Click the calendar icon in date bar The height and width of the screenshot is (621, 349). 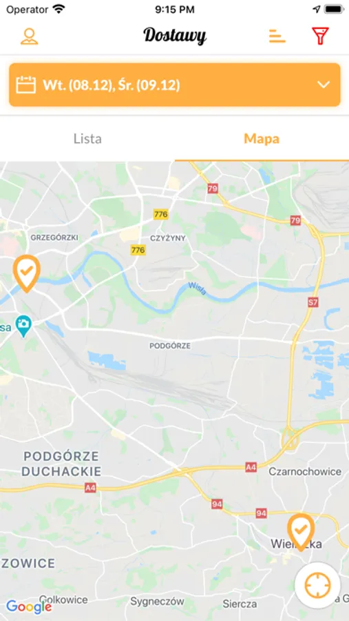click(25, 85)
